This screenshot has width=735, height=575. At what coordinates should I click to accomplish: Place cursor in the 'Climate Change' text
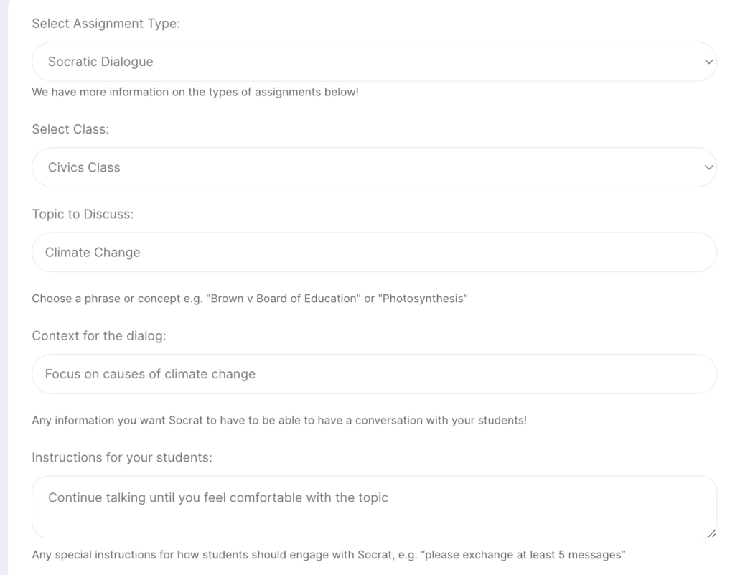click(93, 252)
